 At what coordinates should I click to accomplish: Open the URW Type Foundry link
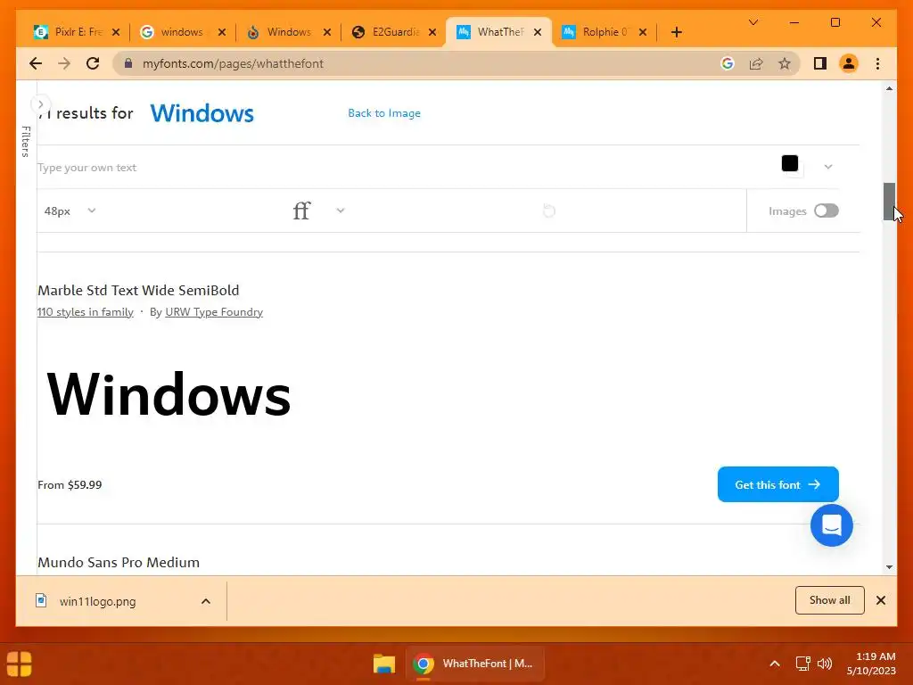214,312
